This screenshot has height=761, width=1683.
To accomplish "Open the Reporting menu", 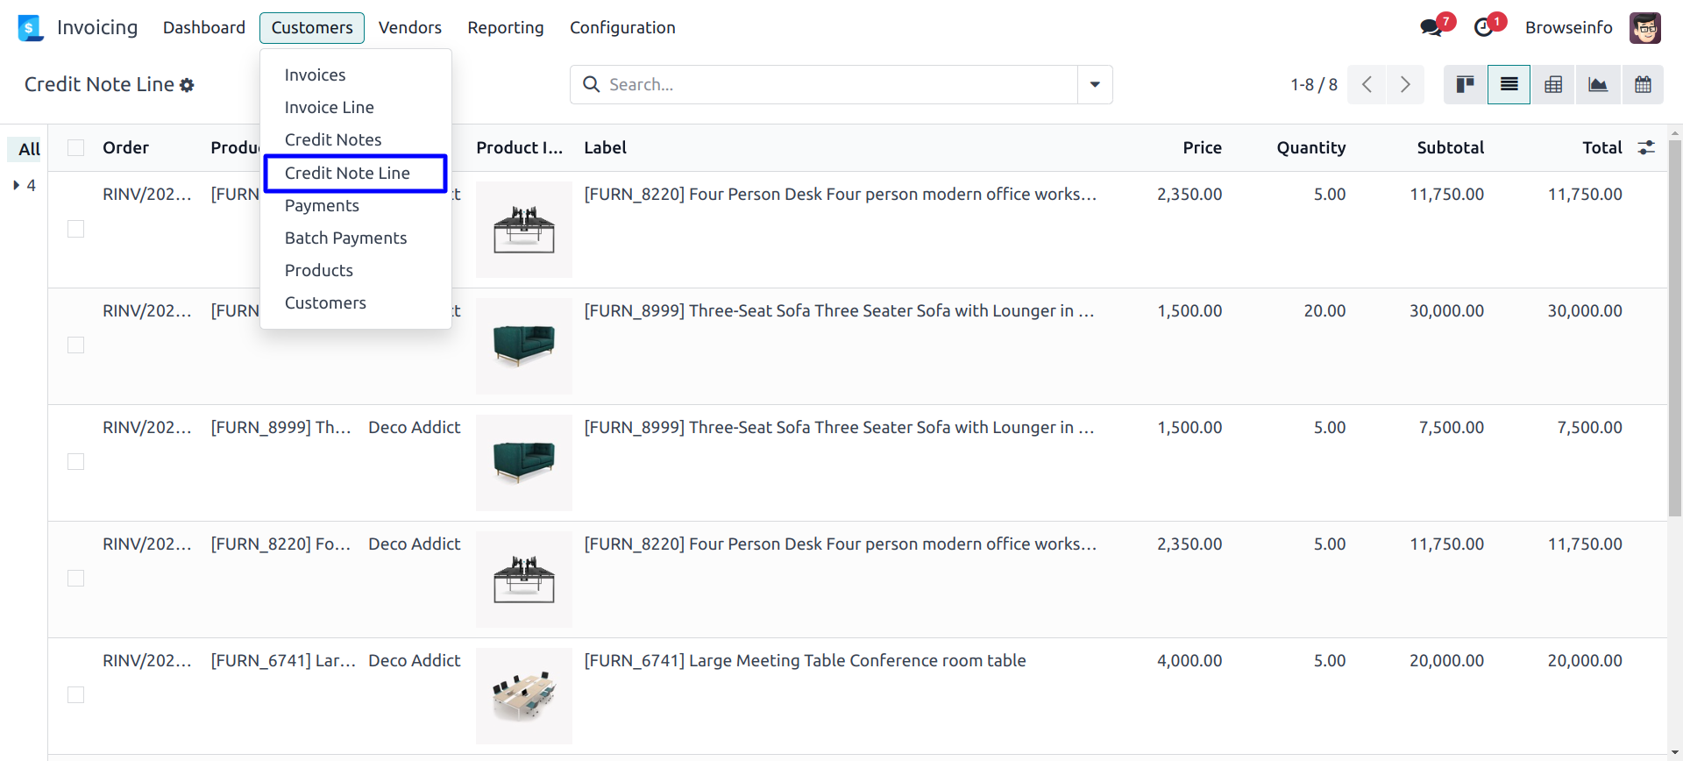I will pos(505,28).
